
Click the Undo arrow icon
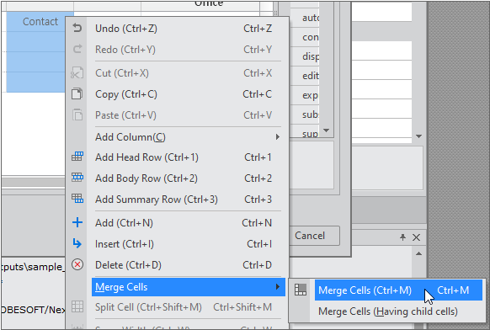tap(77, 28)
